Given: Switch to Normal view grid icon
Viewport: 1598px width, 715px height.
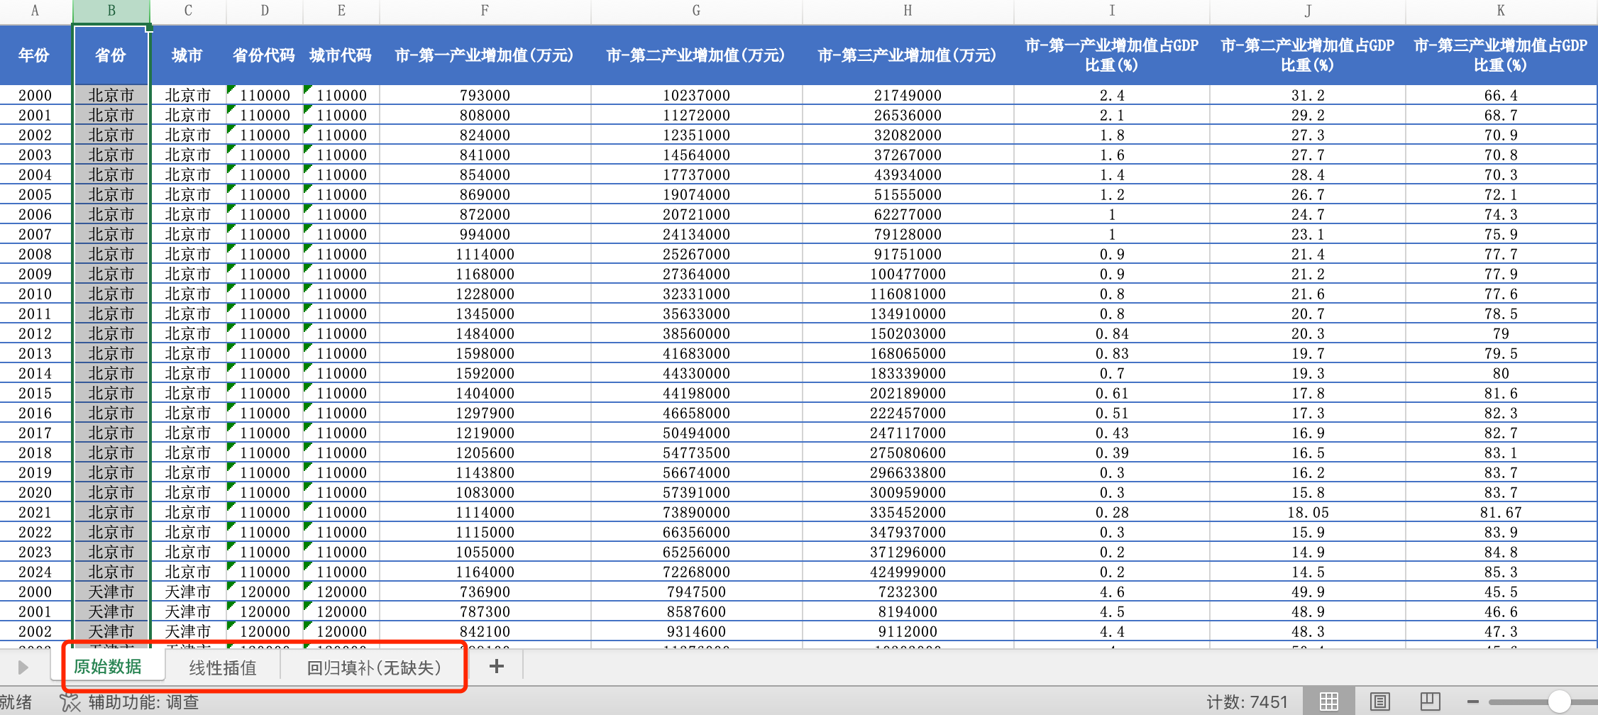Looking at the screenshot, I should click(1329, 702).
